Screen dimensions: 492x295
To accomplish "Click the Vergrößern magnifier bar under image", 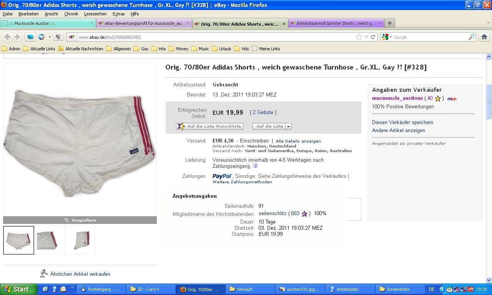I will click(x=80, y=220).
